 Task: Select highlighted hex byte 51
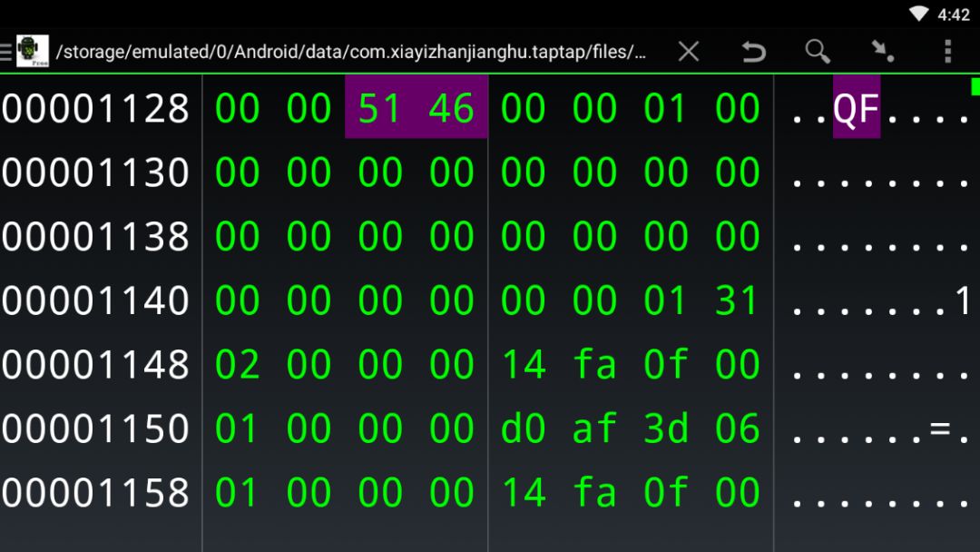[379, 107]
